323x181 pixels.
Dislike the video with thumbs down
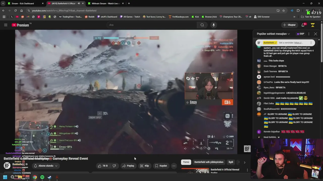(114, 166)
